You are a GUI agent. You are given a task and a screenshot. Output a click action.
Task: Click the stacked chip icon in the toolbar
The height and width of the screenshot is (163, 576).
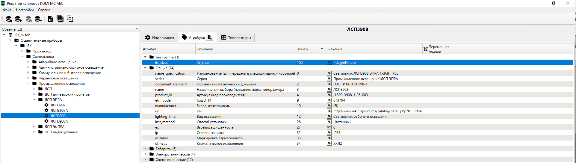click(60, 19)
